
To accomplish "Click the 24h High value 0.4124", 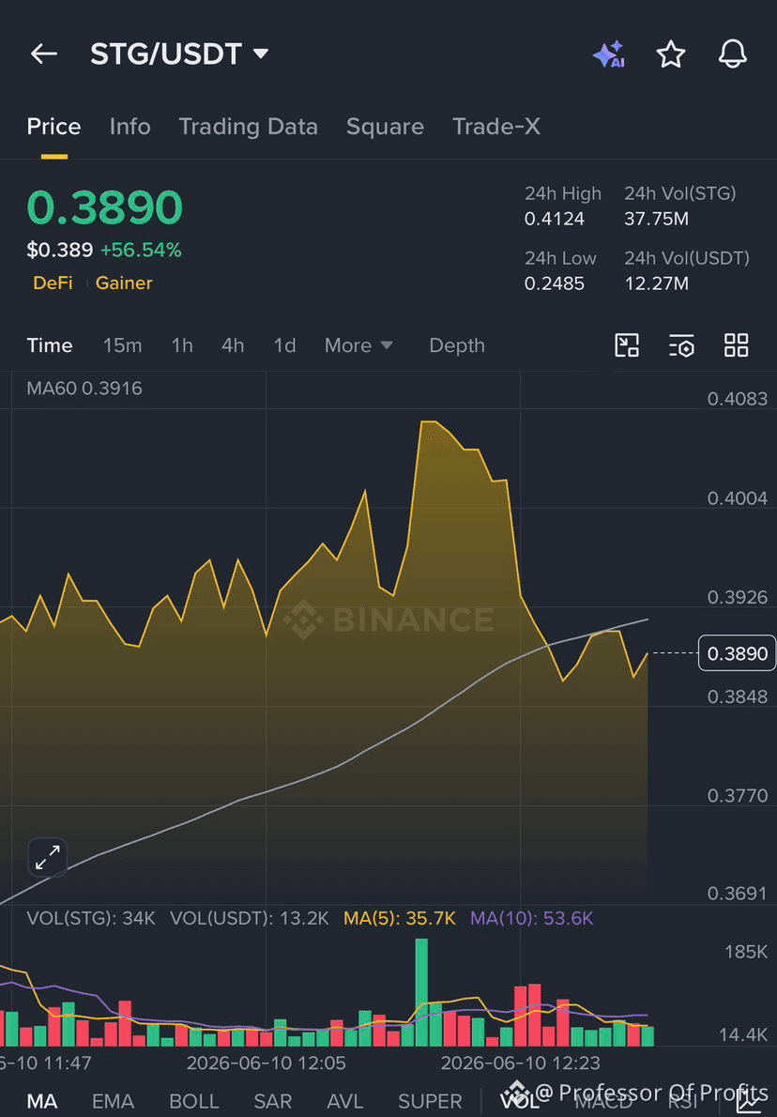I will [x=554, y=219].
